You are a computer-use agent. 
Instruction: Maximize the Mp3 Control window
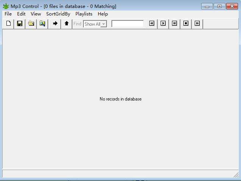[x=219, y=6]
